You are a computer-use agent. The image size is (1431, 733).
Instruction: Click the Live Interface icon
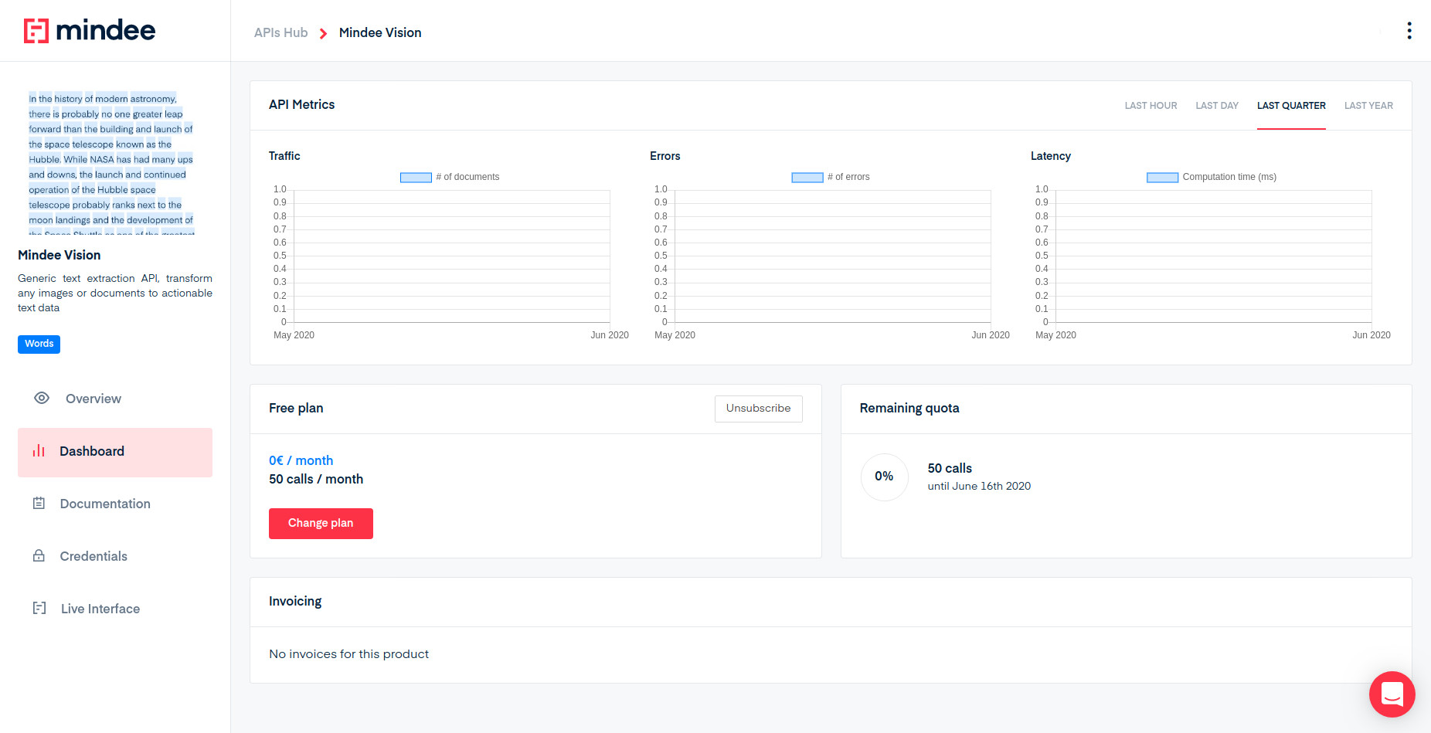pos(39,608)
